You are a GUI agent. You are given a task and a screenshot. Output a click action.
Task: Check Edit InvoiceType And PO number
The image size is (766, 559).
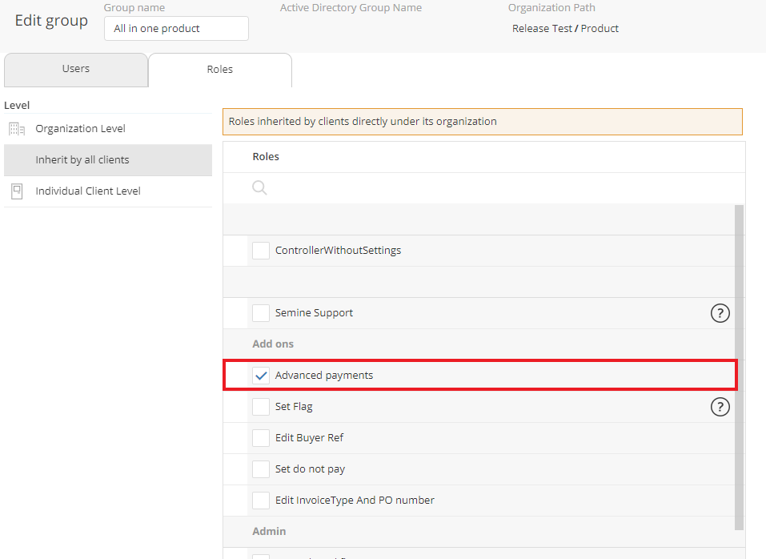(261, 501)
